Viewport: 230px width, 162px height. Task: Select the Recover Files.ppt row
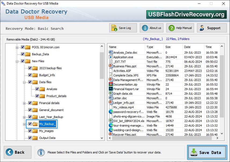pyautogui.click(x=163, y=134)
